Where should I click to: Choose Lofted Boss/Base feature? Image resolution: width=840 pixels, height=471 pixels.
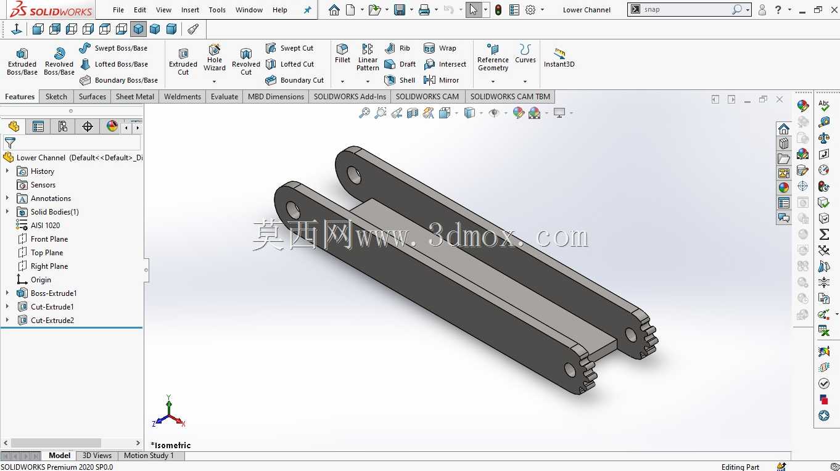point(113,64)
